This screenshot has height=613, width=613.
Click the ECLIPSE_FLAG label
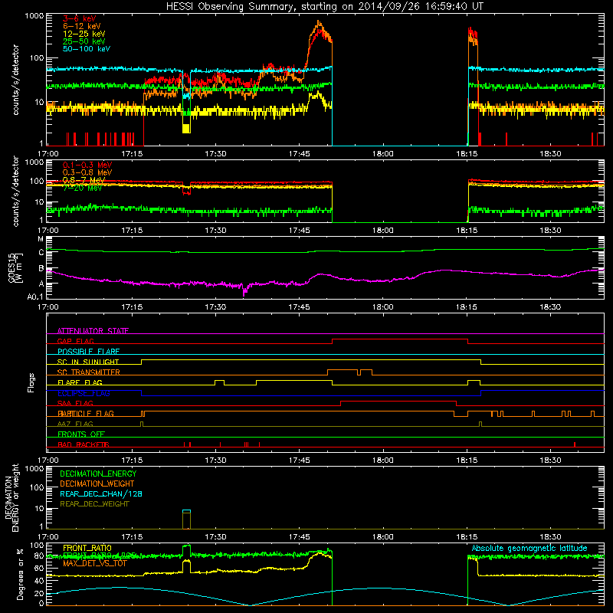[84, 393]
